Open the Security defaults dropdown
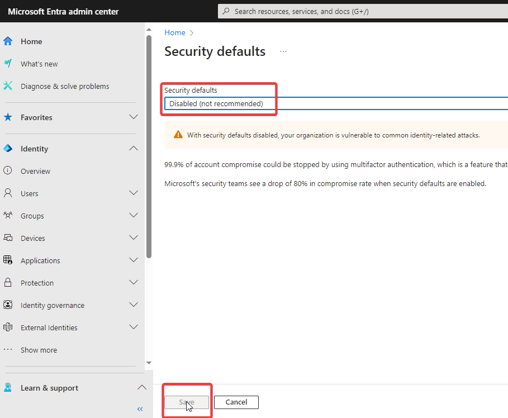This screenshot has width=508, height=418. coord(335,103)
